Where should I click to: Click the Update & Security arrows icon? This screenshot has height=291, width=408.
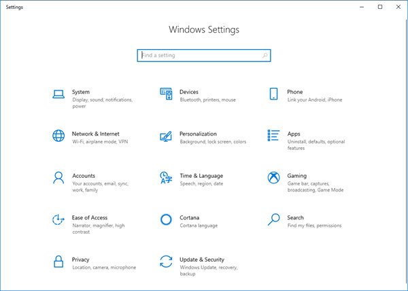pyautogui.click(x=166, y=262)
